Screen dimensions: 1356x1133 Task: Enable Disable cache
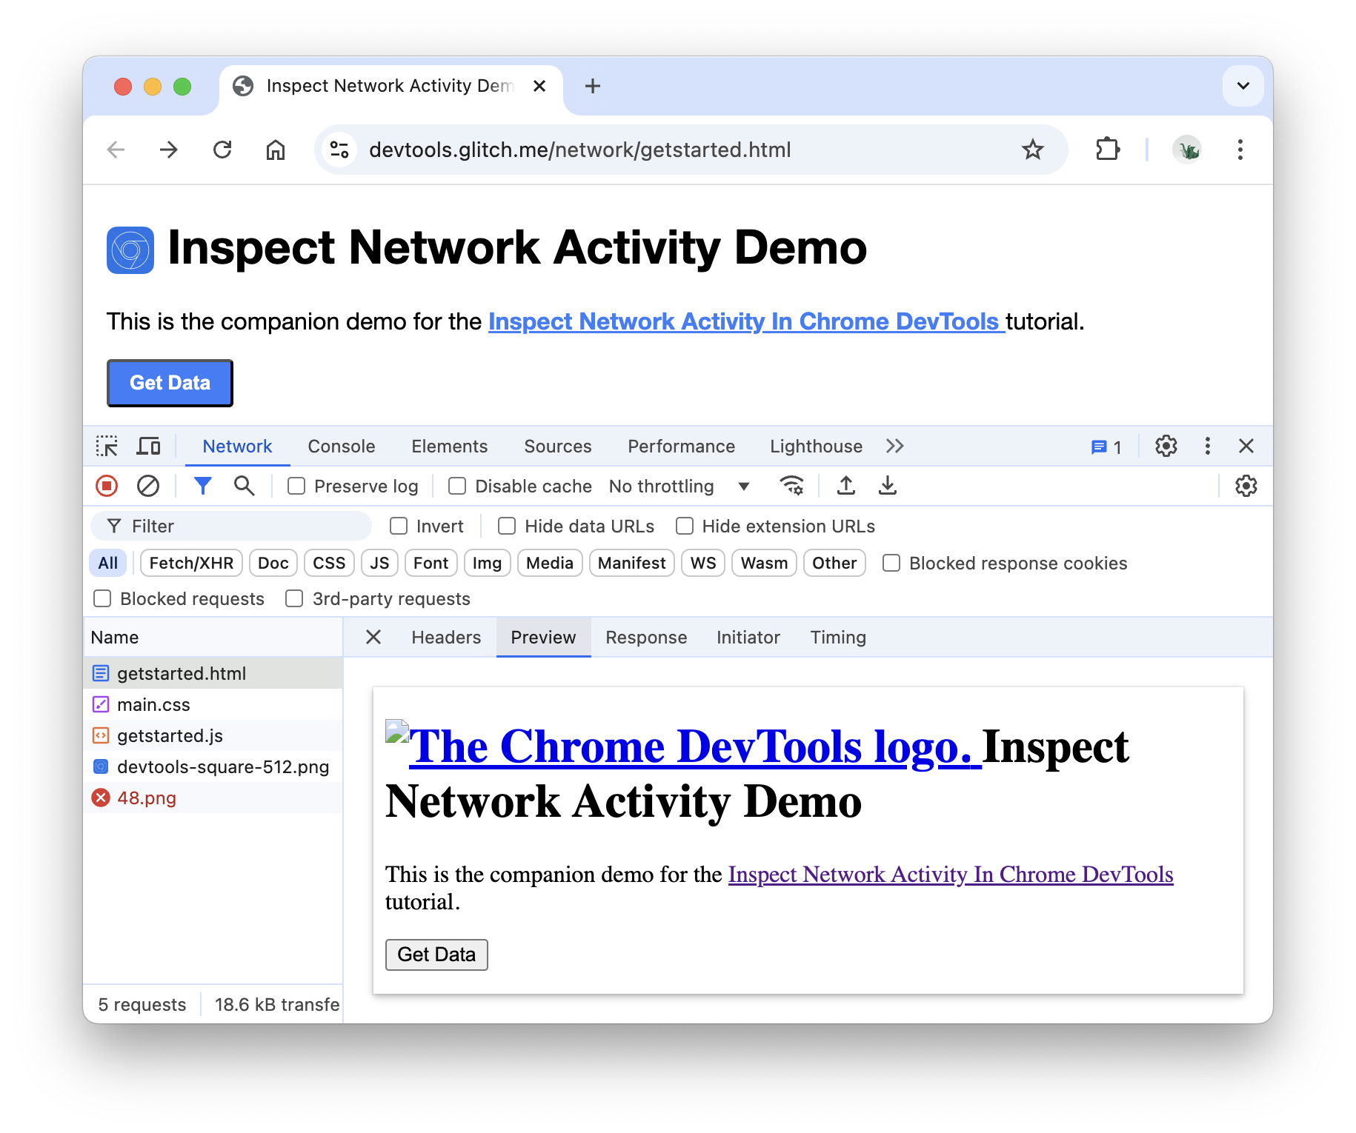click(456, 486)
